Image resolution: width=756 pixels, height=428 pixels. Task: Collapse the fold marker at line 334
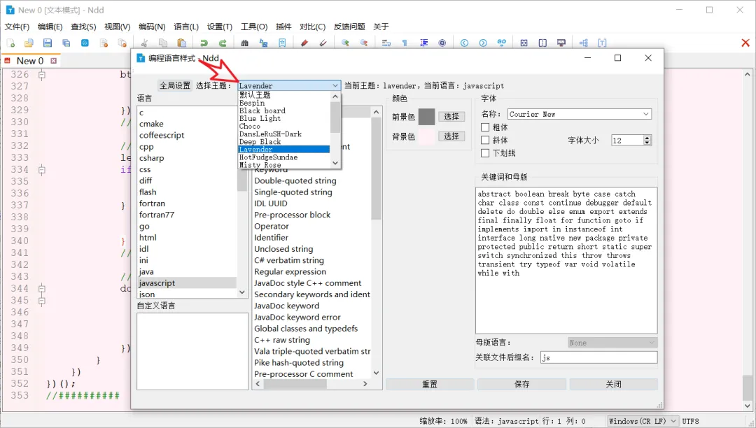coord(42,169)
